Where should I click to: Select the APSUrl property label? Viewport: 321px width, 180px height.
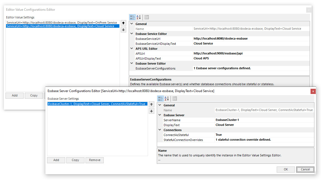[140, 54]
